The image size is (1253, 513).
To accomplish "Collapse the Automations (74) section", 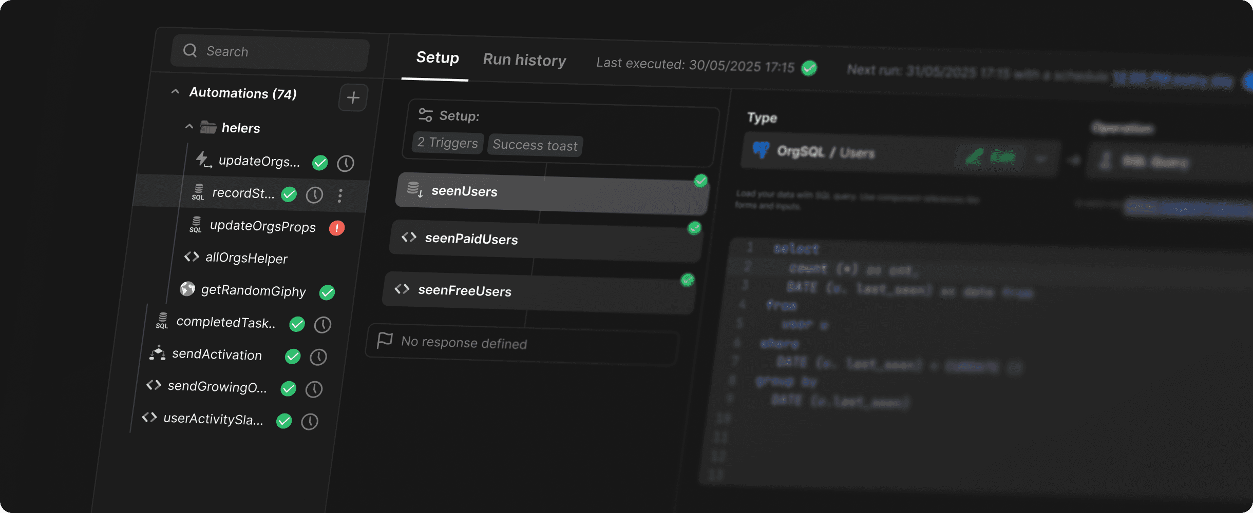I will coord(175,91).
